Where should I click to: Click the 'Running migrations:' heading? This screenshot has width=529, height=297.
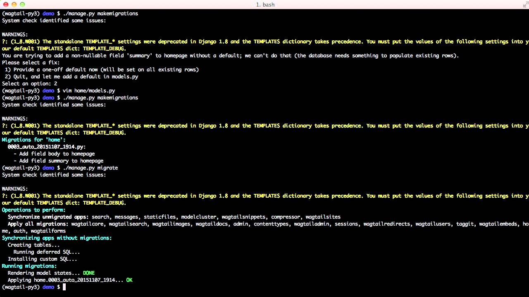pyautogui.click(x=29, y=266)
